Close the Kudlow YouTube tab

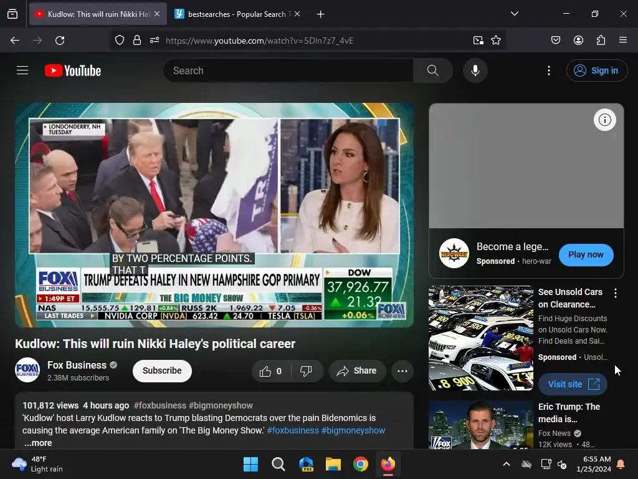157,14
